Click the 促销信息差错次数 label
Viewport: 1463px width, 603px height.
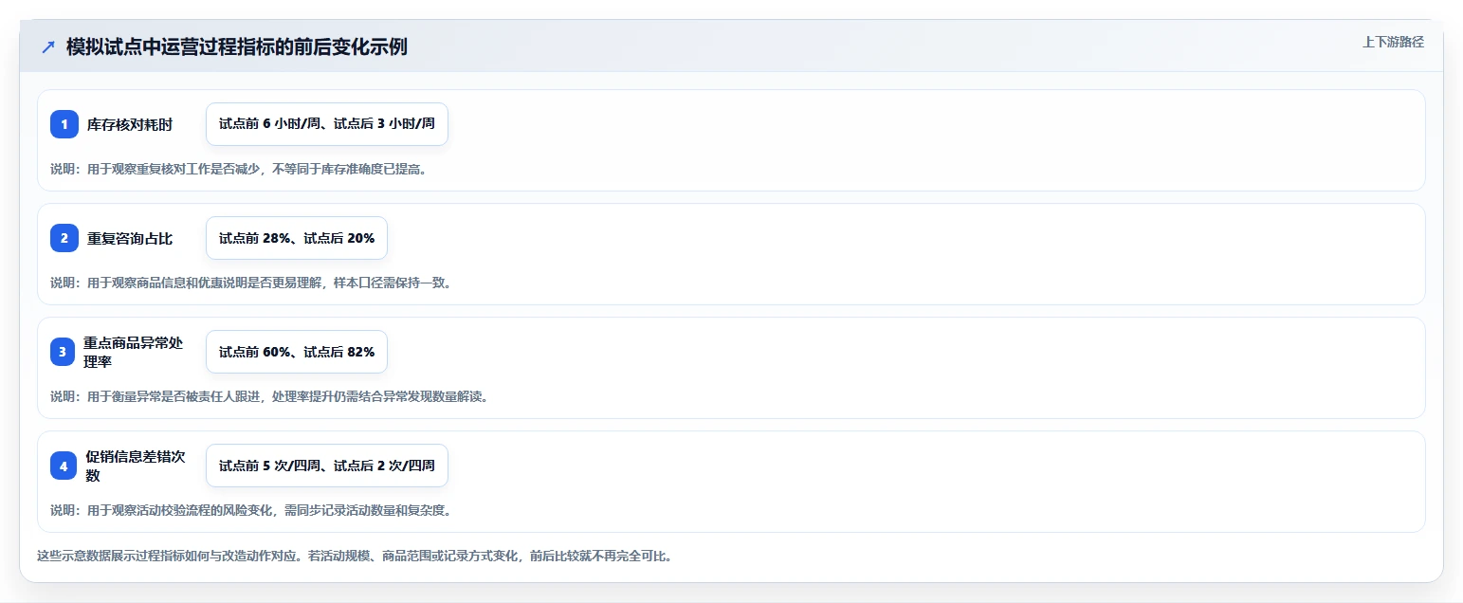pos(136,466)
